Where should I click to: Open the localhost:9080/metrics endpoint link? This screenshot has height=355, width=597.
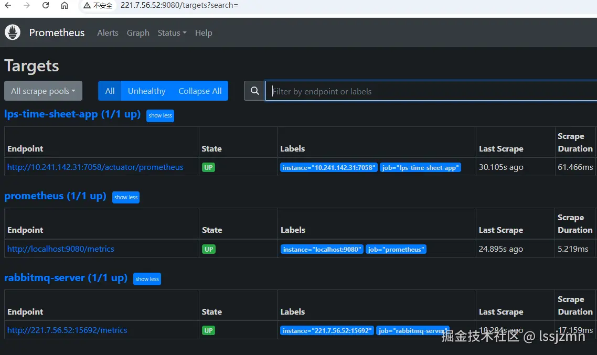tap(60, 249)
